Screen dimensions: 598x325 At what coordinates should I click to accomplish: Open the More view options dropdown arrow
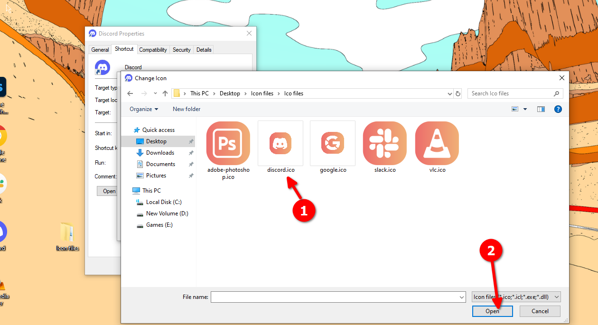[525, 109]
